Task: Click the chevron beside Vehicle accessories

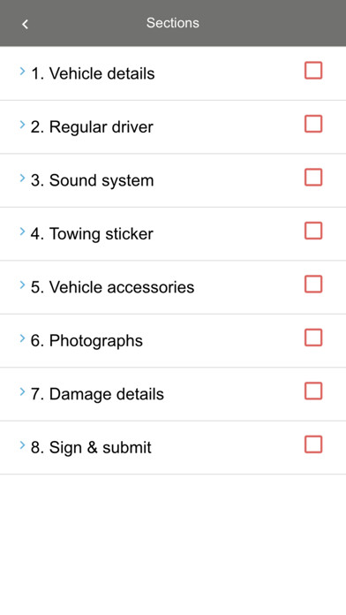Action: click(22, 285)
